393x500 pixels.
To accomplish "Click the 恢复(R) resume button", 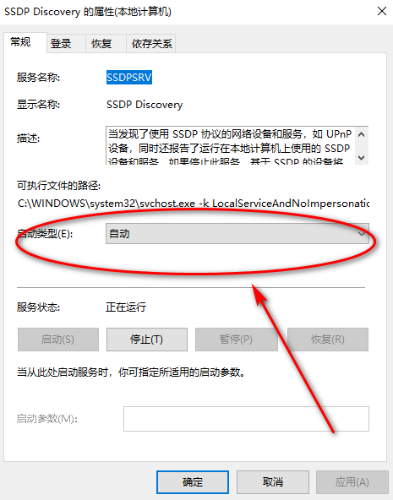I will point(328,340).
